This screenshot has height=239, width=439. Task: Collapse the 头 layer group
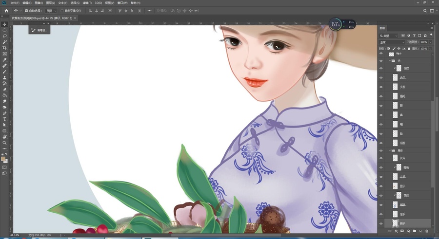coord(389,61)
